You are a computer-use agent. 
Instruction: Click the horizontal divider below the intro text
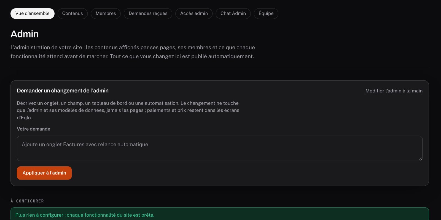pos(220,68)
